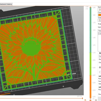Viewport: 101px width, 101px height.
Task: Click the printer preset icon
Action: point(99,20)
